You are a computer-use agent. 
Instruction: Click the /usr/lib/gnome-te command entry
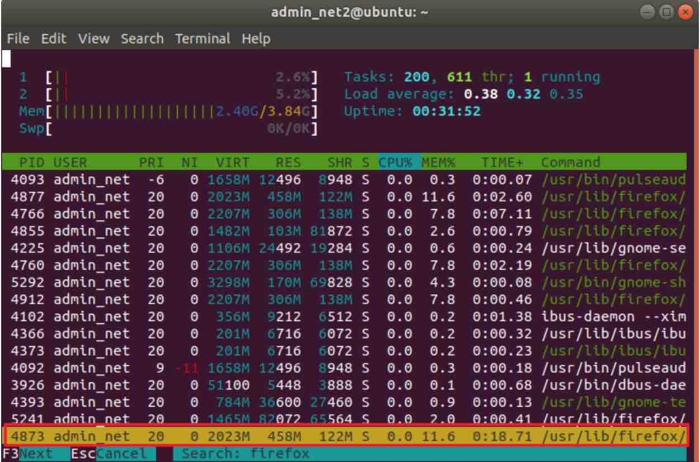(613, 402)
